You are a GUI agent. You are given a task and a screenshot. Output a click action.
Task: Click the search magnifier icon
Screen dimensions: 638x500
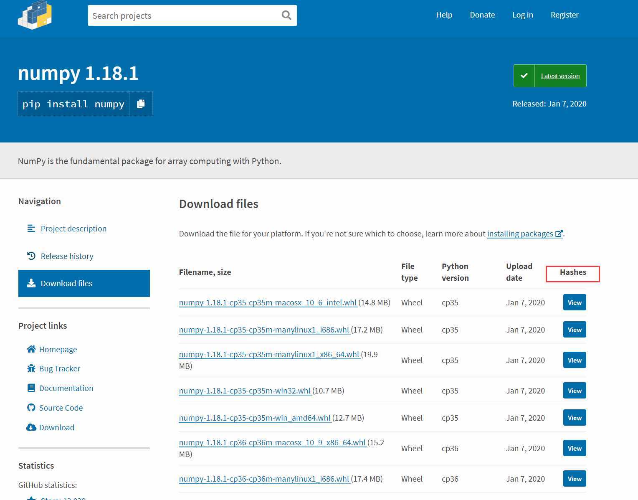(286, 15)
